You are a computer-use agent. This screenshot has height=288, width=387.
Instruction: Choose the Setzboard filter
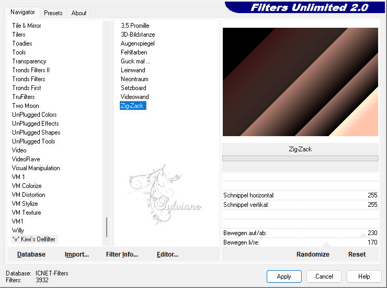pos(133,88)
